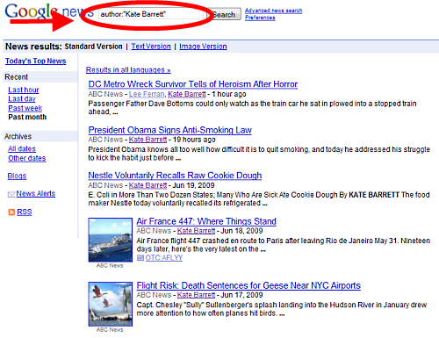Image resolution: width=439 pixels, height=338 pixels.
Task: Click the 'Jun 18, 2009' date text
Action: [241, 231]
